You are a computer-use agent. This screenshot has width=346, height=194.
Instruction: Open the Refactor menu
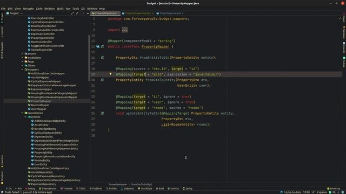click(x=50, y=9)
